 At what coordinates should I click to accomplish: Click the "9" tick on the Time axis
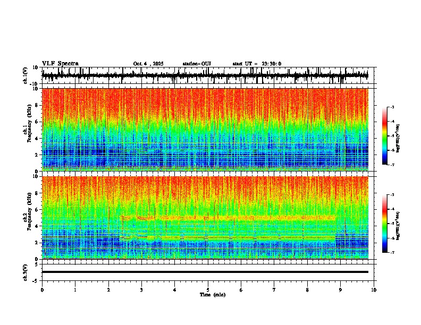pyautogui.click(x=340, y=290)
